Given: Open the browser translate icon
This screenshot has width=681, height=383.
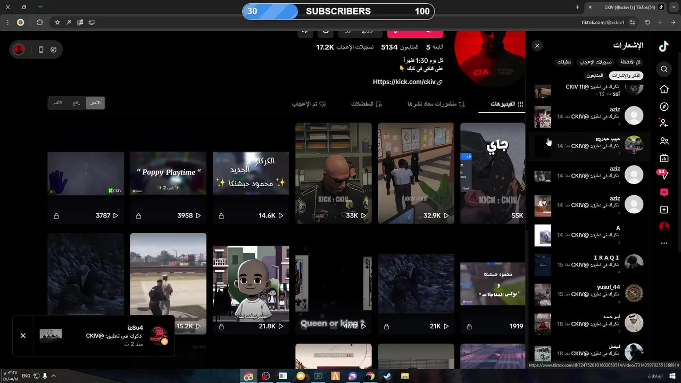Looking at the screenshot, I should 80,22.
